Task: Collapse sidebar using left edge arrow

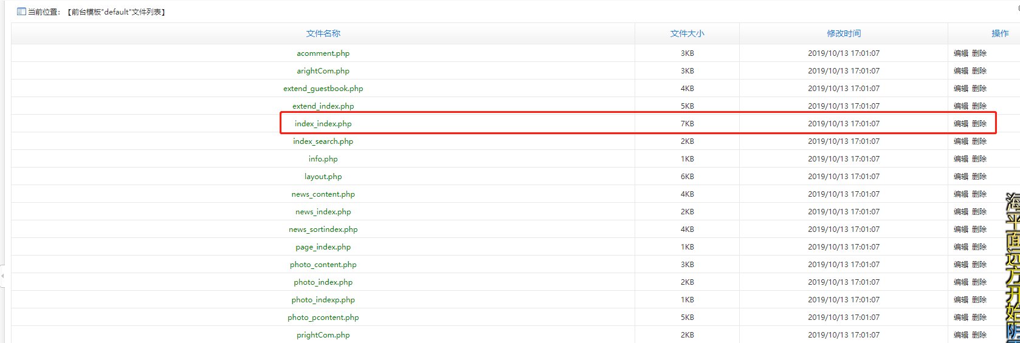Action: pos(2,276)
